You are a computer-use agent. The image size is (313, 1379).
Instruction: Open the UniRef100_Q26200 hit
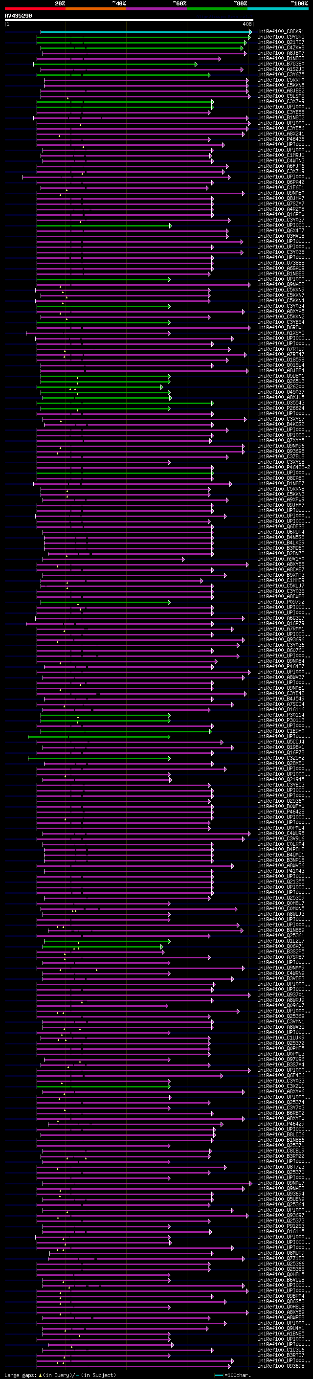[x=281, y=386]
